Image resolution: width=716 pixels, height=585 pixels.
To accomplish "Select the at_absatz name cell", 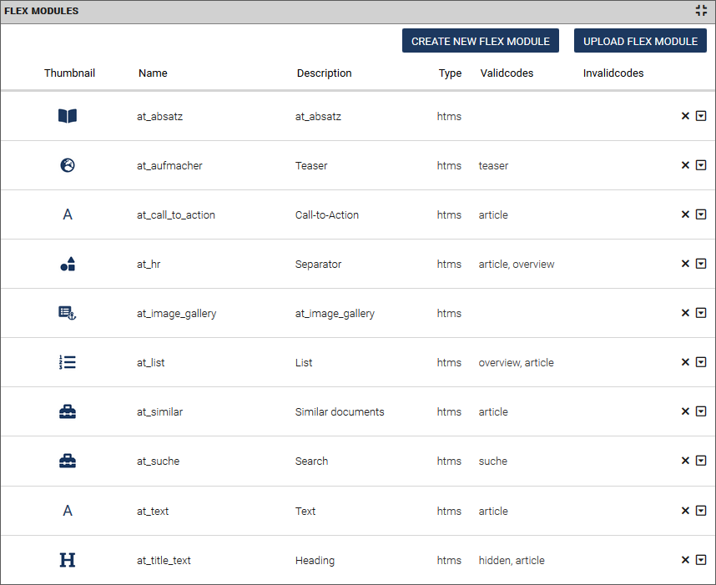I will point(160,117).
